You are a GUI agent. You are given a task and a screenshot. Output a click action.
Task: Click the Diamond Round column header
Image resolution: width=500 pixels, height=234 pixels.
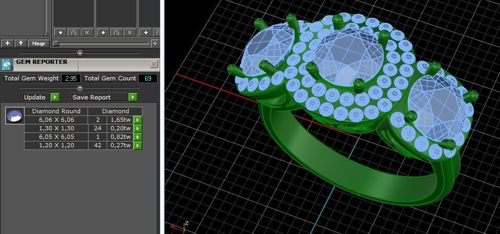click(56, 111)
